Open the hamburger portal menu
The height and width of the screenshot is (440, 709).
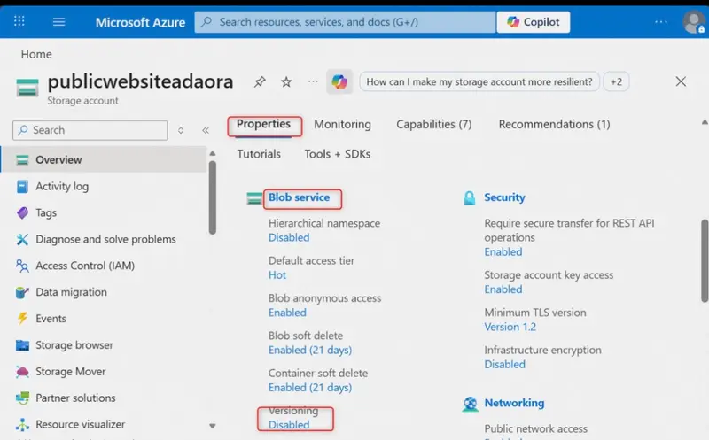[58, 21]
